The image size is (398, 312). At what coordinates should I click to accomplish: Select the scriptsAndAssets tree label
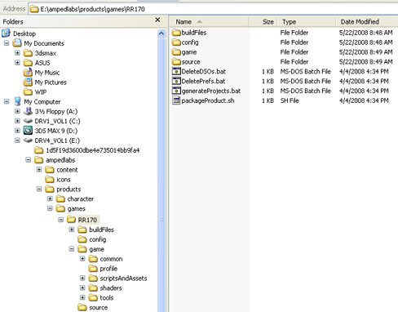coord(123,279)
